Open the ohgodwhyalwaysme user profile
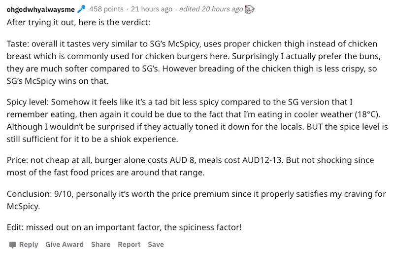 (x=41, y=9)
